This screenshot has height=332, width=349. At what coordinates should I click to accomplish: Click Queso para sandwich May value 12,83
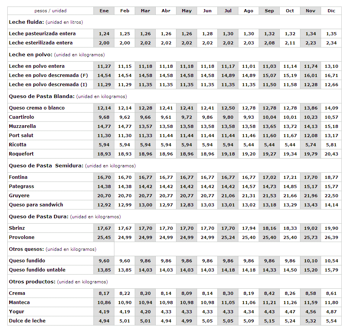pyautogui.click(x=186, y=204)
